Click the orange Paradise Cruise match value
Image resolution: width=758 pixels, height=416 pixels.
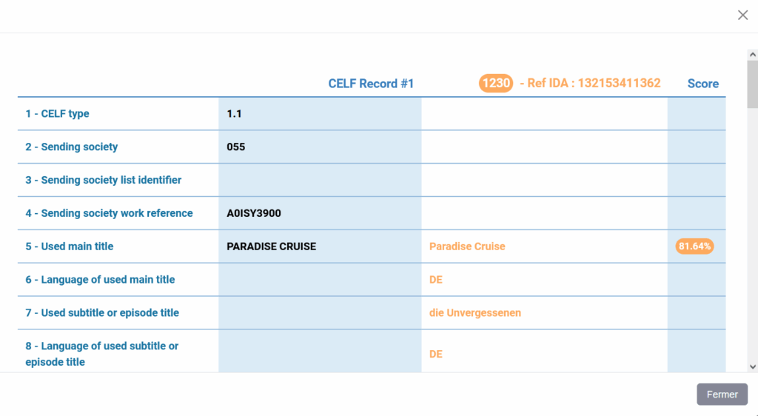coord(467,246)
